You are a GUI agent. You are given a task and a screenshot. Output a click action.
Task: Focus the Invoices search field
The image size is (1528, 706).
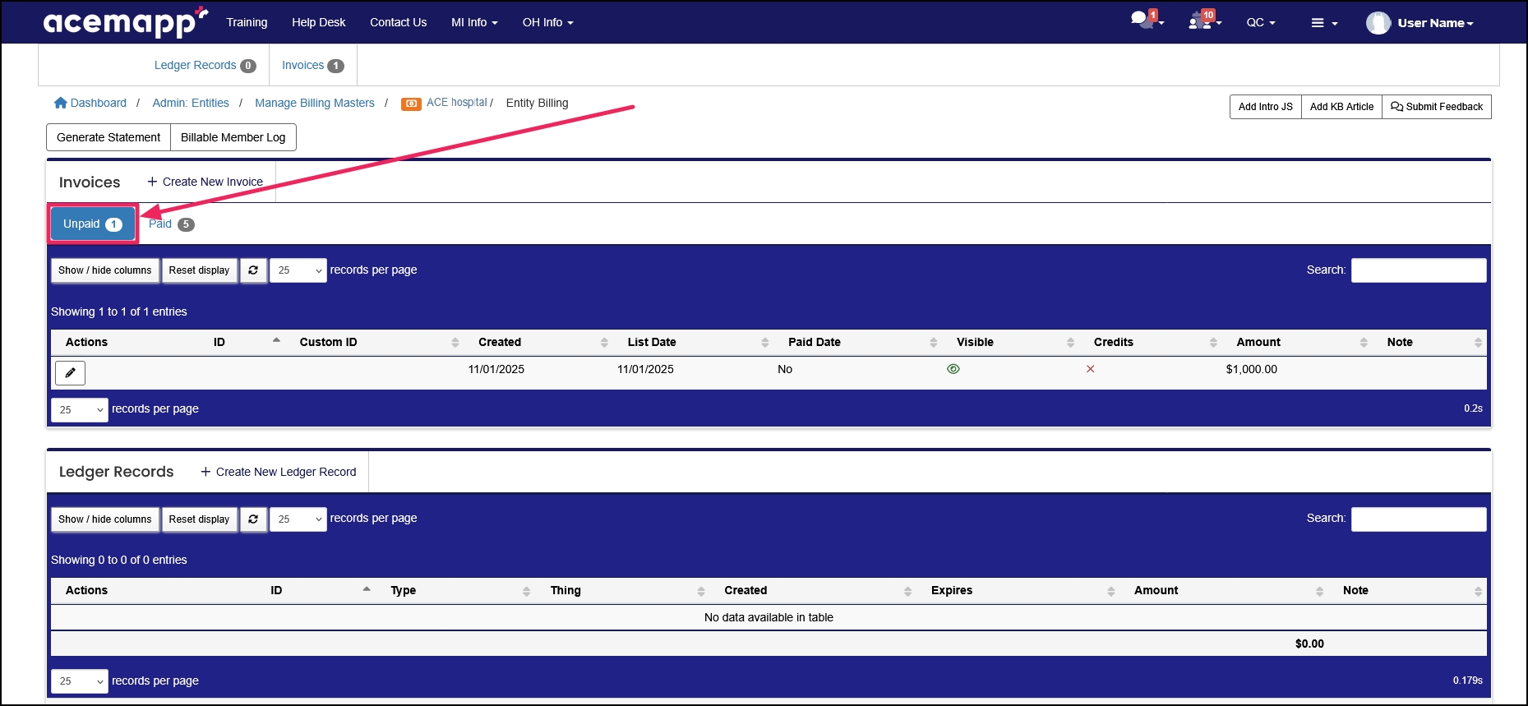coord(1419,270)
